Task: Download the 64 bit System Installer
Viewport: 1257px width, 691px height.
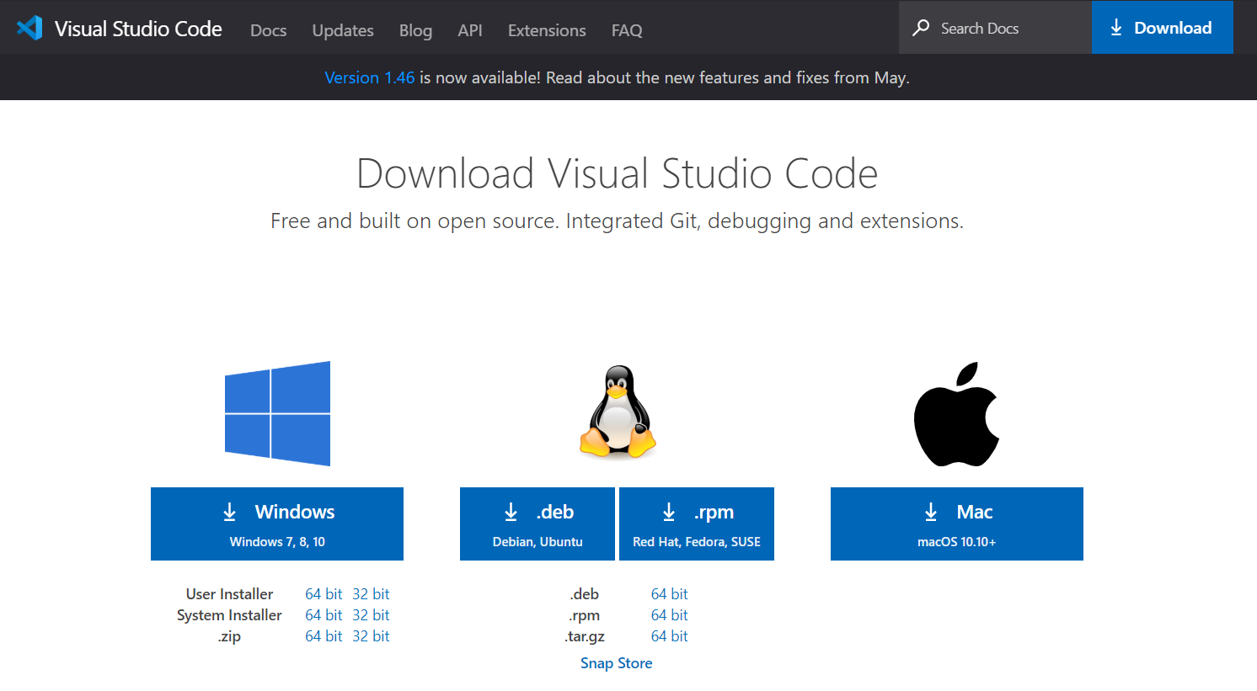Action: 324,614
